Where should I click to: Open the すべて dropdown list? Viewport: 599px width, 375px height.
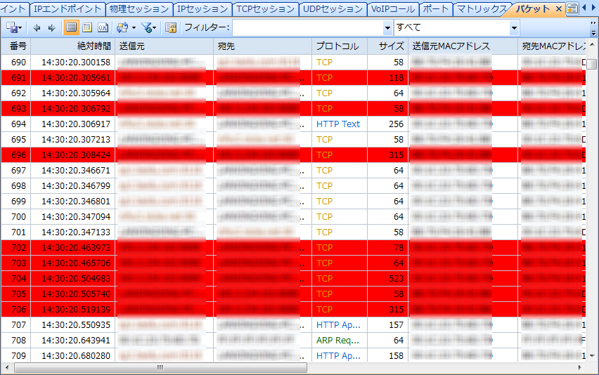coord(514,28)
